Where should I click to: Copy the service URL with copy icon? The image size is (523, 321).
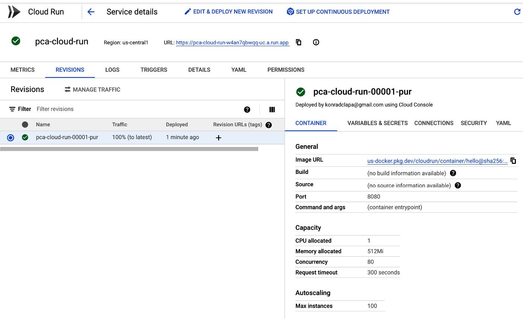coord(299,42)
